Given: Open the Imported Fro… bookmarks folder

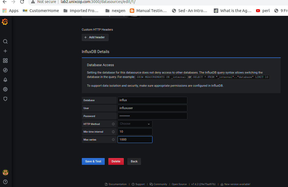Looking at the screenshot, I should (81, 11).
